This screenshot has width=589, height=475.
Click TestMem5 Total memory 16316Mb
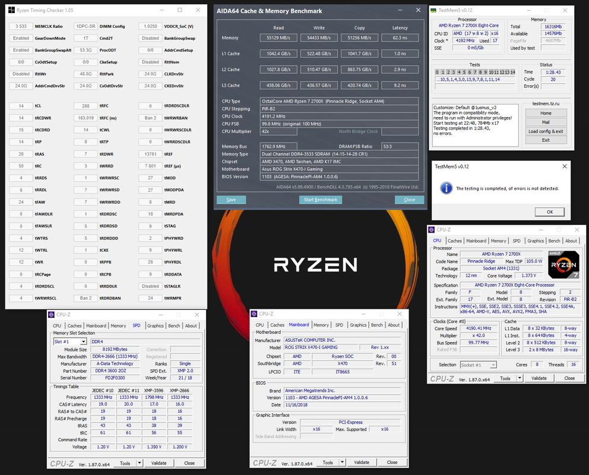pyautogui.click(x=553, y=27)
